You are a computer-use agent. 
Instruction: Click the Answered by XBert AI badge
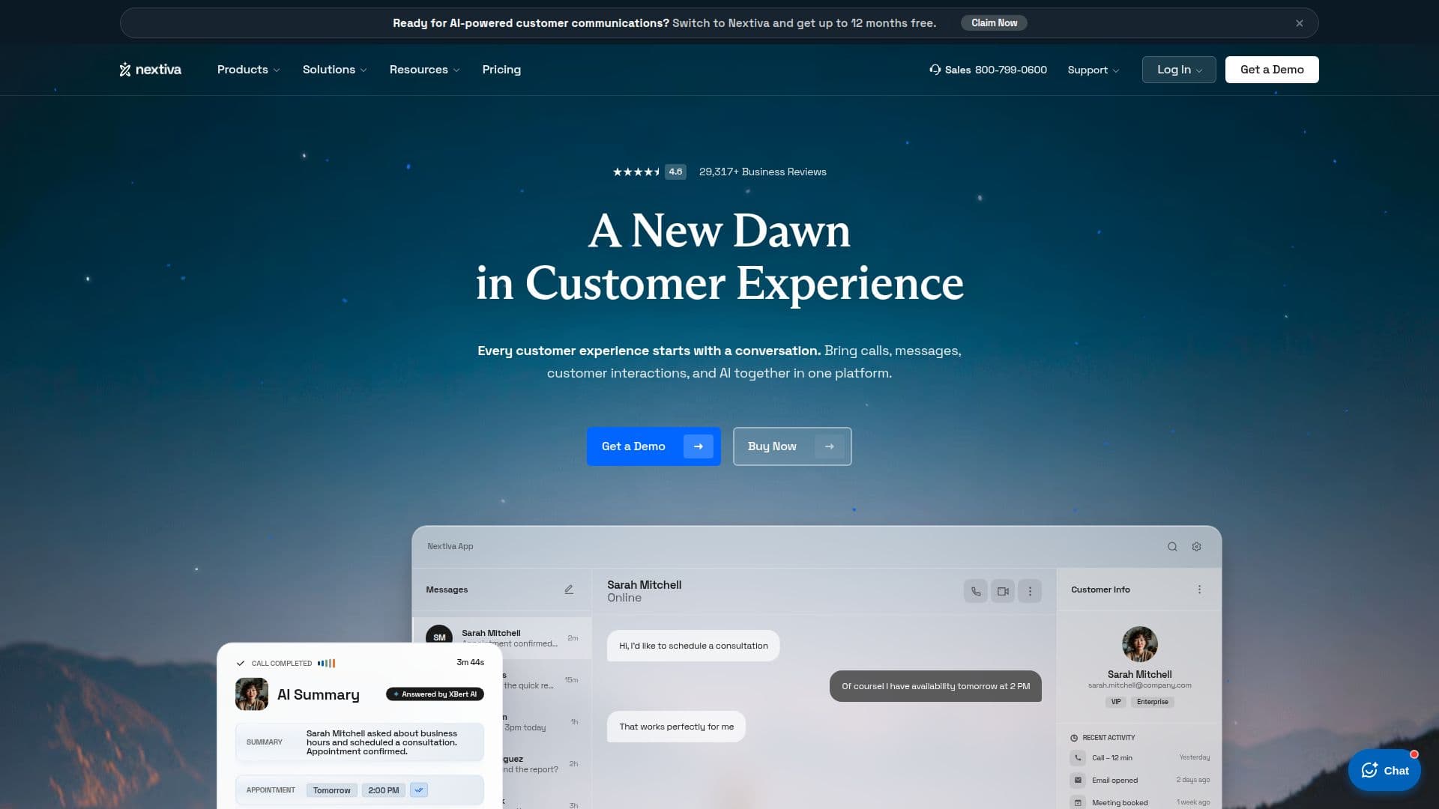(x=435, y=694)
